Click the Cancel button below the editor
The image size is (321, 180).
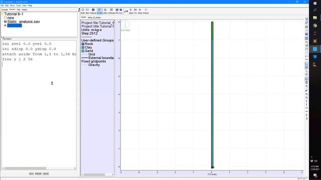point(46,173)
